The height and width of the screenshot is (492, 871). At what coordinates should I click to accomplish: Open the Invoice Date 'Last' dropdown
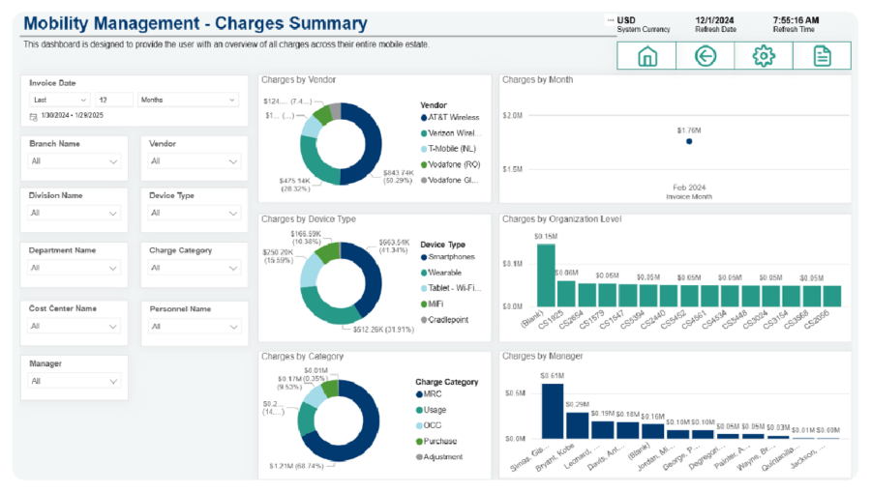click(59, 100)
